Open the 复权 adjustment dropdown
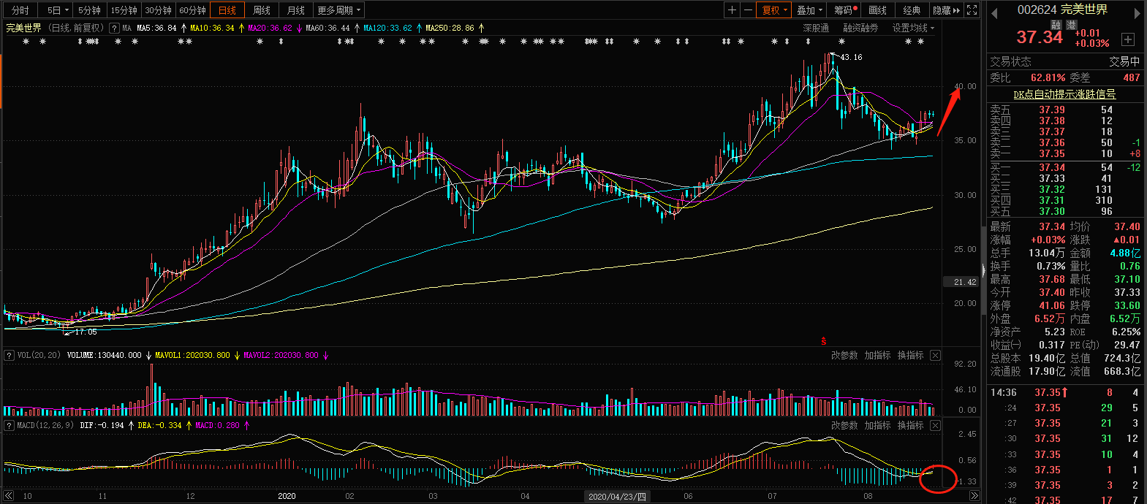 [773, 10]
